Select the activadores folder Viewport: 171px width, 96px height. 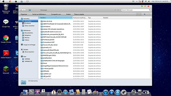(47, 27)
